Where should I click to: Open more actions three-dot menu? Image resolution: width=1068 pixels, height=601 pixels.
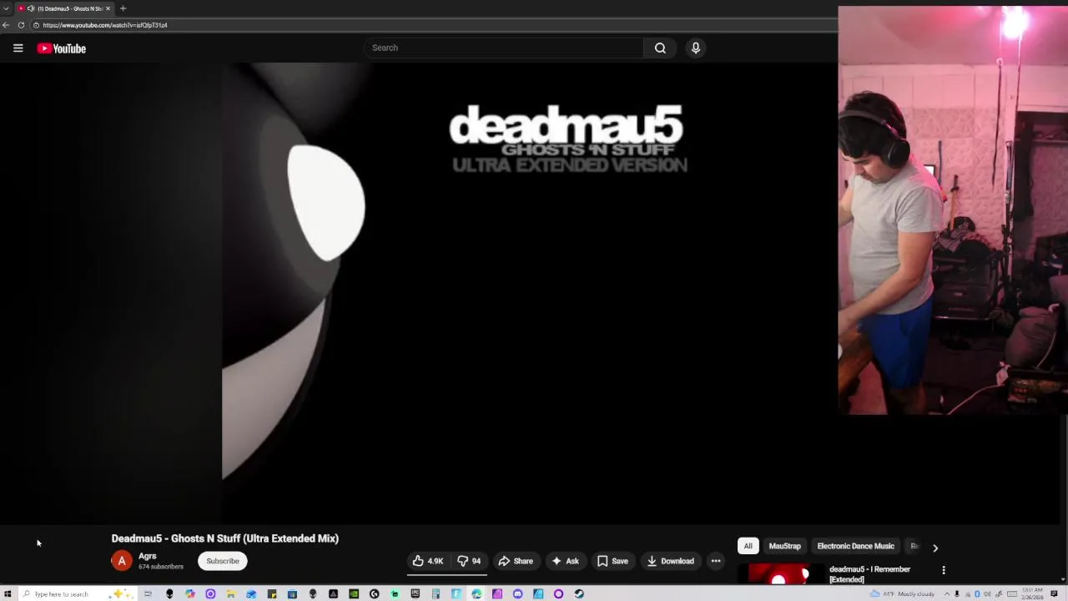(x=716, y=561)
